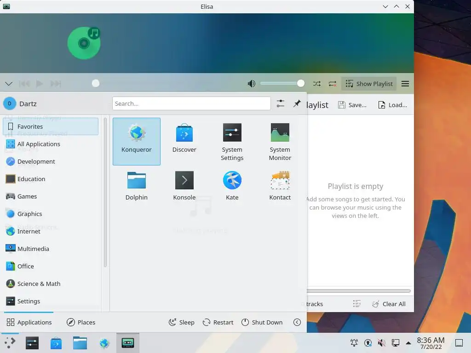This screenshot has width=471, height=353.
Task: Open network tray icon
Action: (x=395, y=342)
